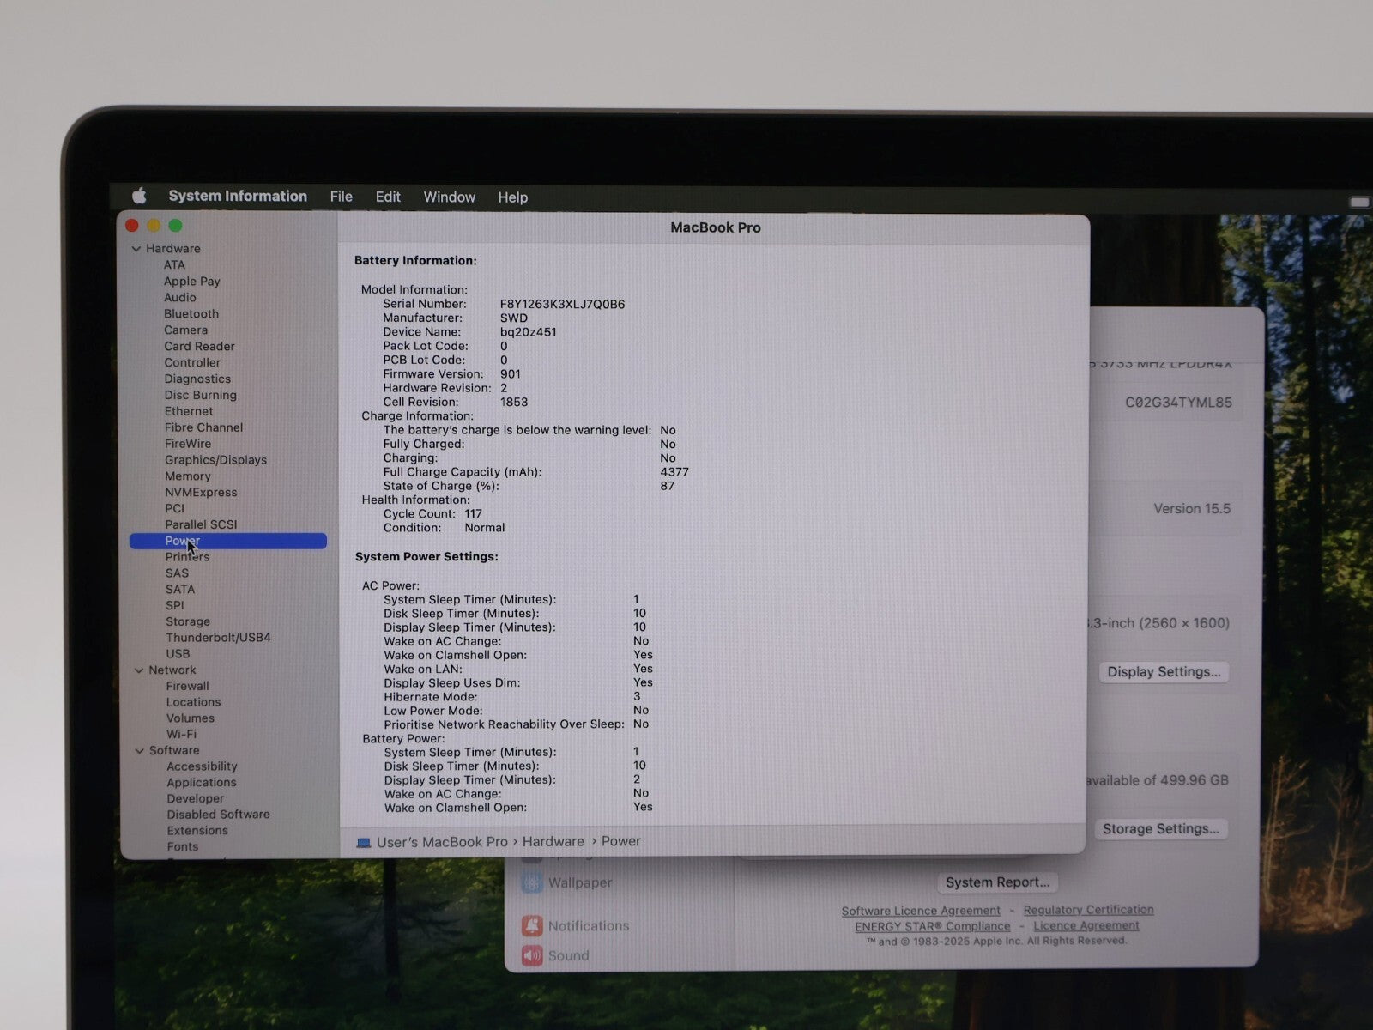The image size is (1373, 1030).
Task: Select Applications under Software
Action: tap(202, 783)
